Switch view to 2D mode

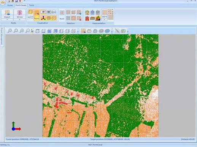43,12
